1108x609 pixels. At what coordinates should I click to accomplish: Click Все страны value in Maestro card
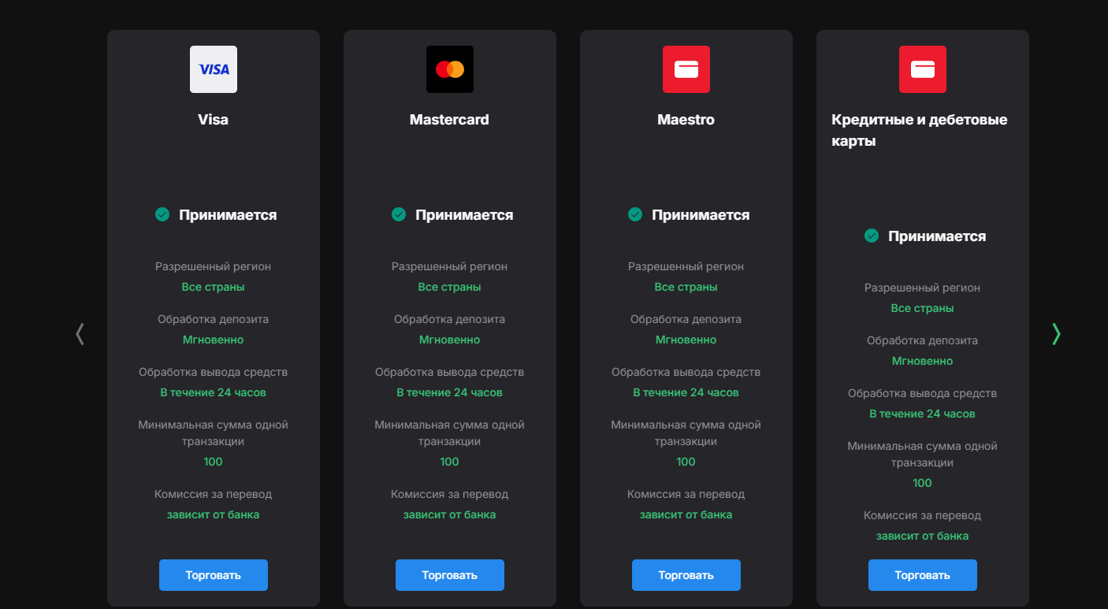[x=686, y=287]
